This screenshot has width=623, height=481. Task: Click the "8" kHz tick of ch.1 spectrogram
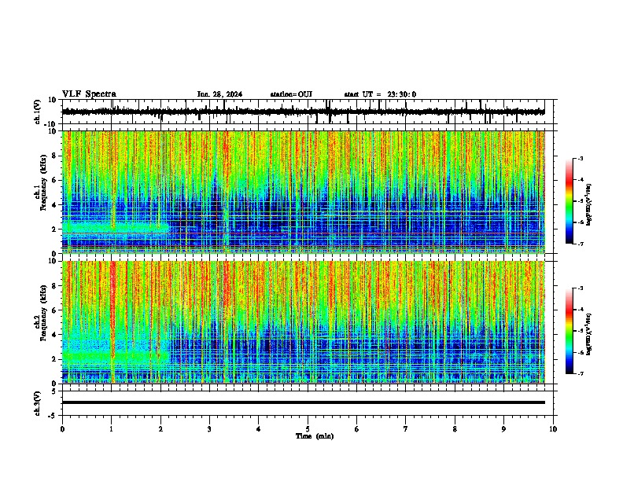coord(55,156)
